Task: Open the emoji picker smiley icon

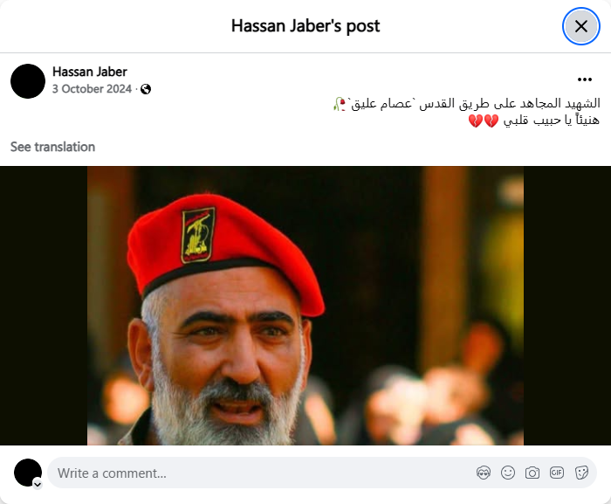Action: tap(508, 473)
